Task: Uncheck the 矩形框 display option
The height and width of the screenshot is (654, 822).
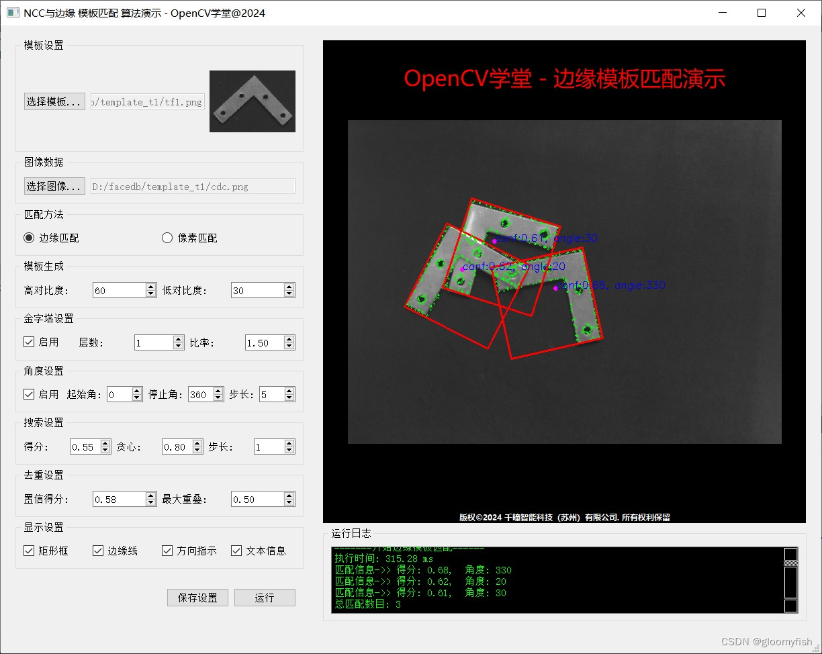Action: (x=28, y=551)
